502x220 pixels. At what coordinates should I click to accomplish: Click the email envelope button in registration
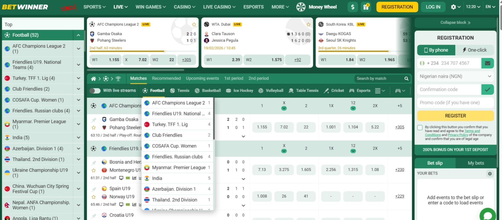tap(487, 63)
